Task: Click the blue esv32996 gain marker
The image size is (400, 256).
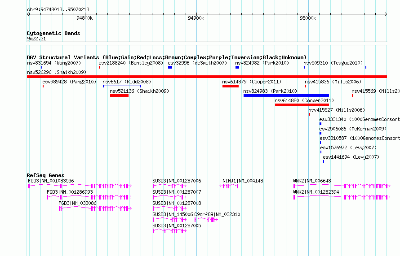Action: (170, 67)
